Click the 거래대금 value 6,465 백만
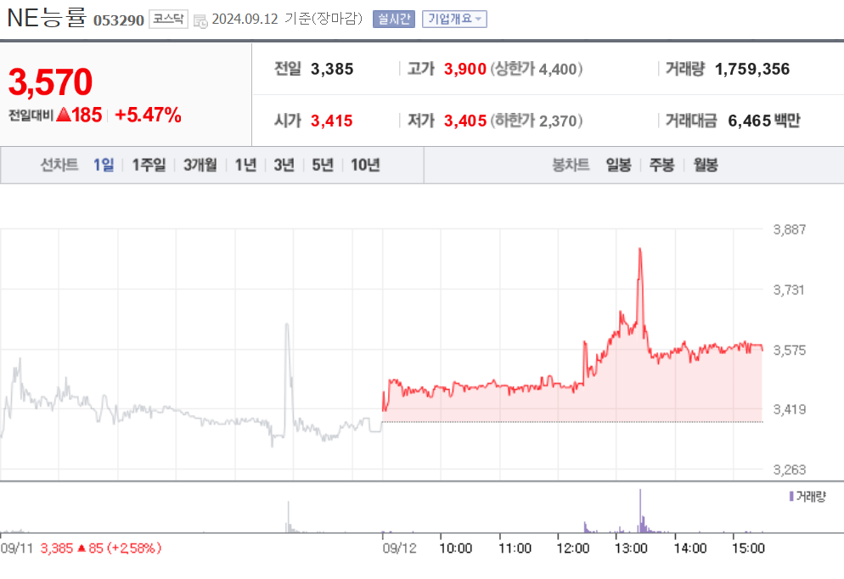 pos(764,121)
